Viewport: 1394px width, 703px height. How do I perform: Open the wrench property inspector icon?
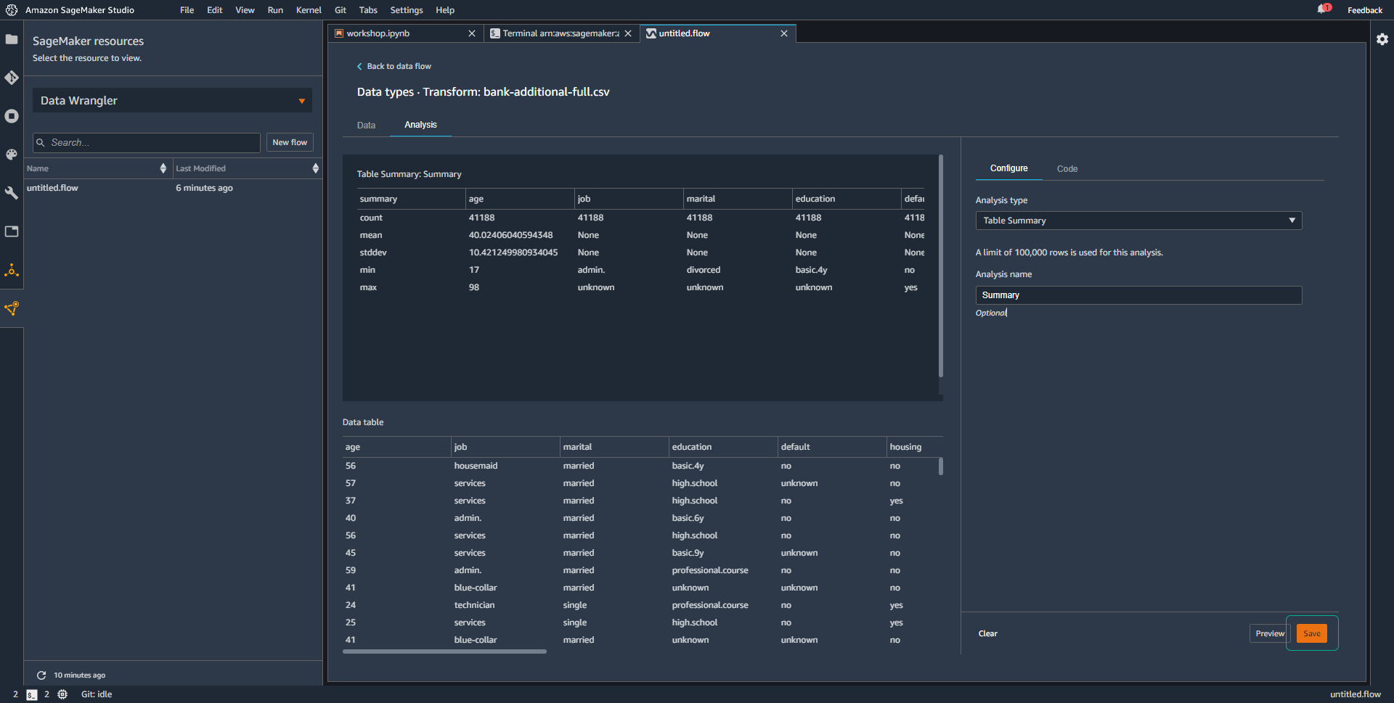click(x=12, y=193)
